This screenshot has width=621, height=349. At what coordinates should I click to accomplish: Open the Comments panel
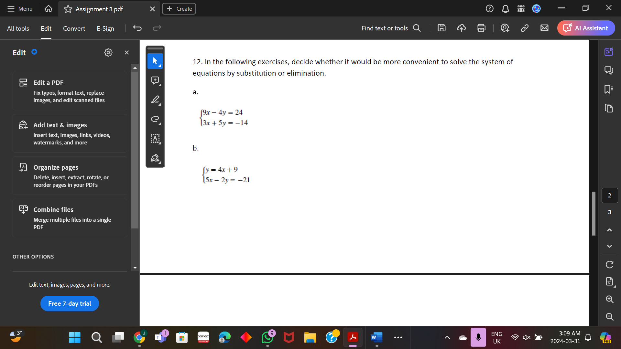coord(609,70)
